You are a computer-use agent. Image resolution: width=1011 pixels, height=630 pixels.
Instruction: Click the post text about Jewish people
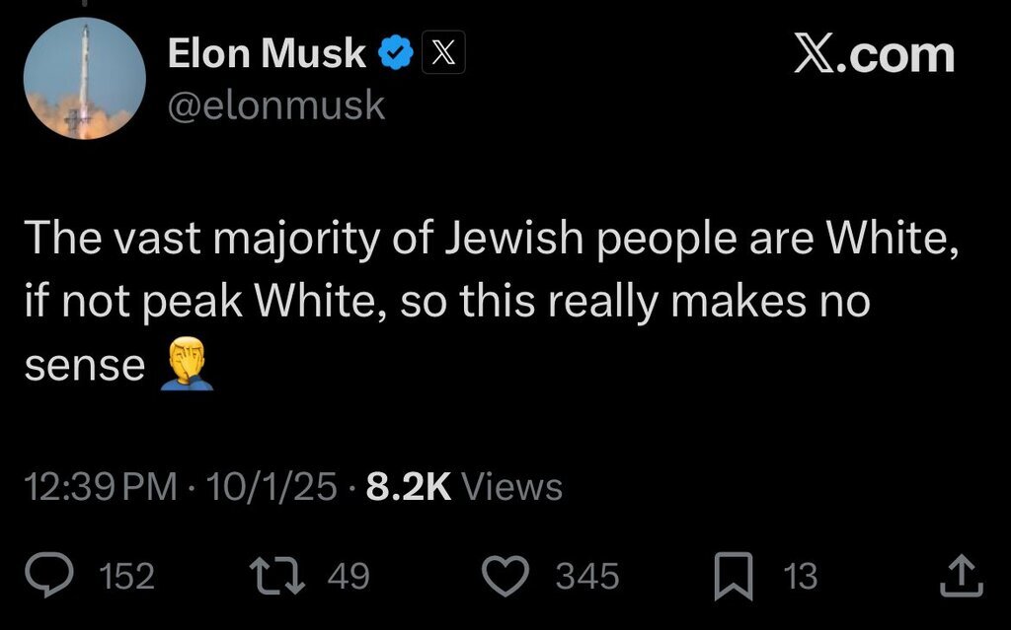tap(489, 301)
